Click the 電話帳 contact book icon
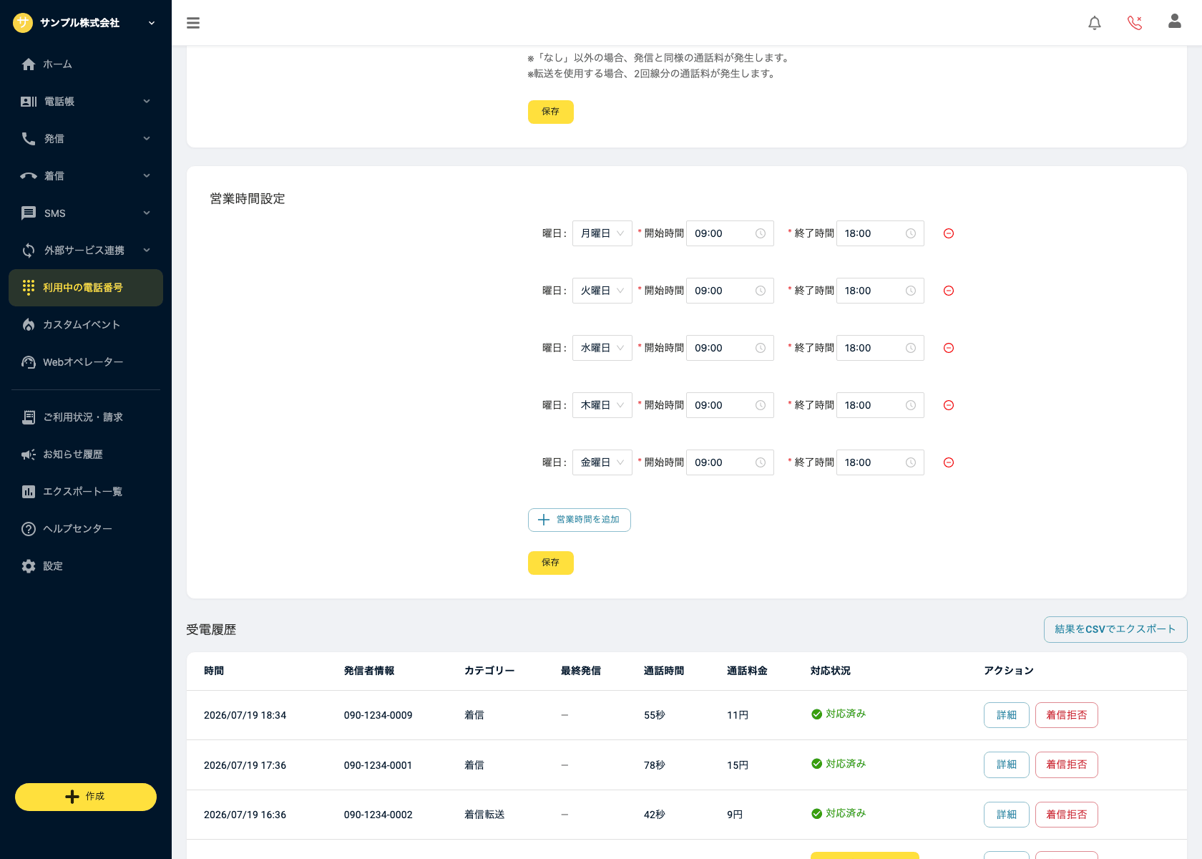 tap(29, 102)
